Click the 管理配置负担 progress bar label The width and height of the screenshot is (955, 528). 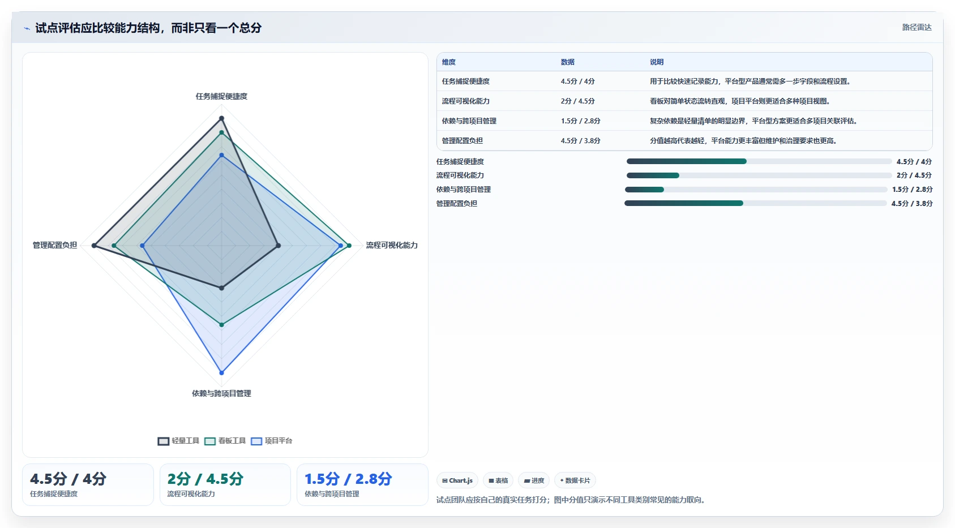tap(457, 204)
